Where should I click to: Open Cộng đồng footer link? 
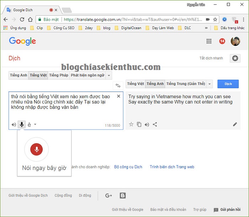63,195
